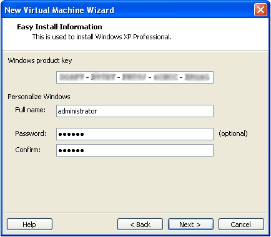Click into the Confirm password field
This screenshot has height=237, width=271.
click(x=135, y=150)
